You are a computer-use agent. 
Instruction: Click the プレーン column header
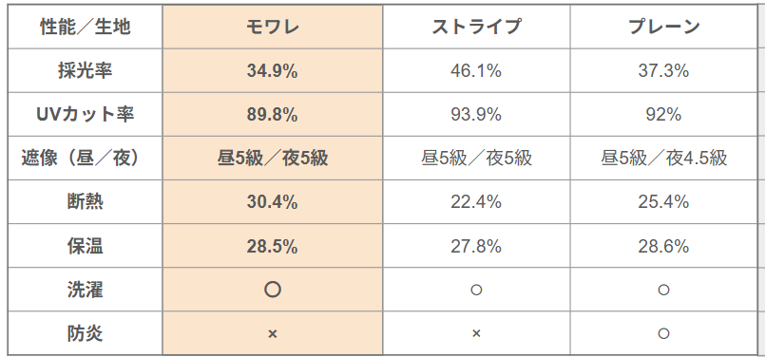pyautogui.click(x=663, y=27)
